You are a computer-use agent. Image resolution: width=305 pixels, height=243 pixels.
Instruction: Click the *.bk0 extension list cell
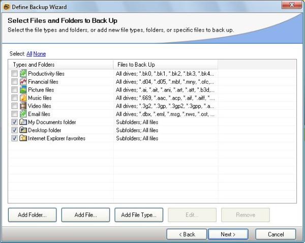(x=165, y=74)
